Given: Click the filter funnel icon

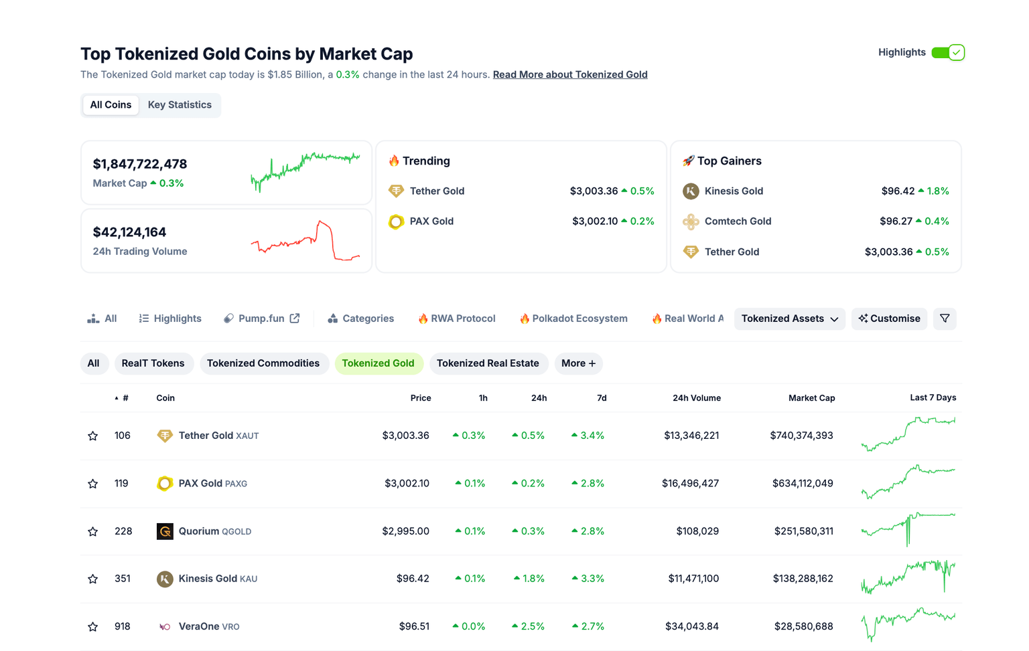Looking at the screenshot, I should (x=945, y=318).
